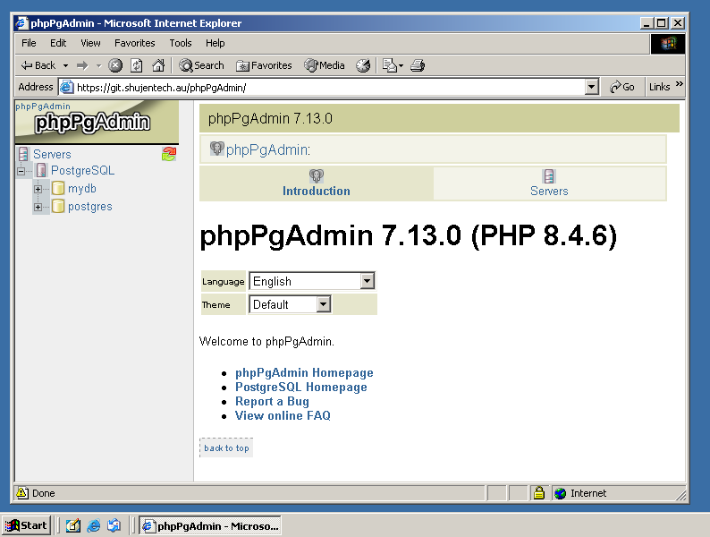
Task: Expand the mydb database node
Action: point(38,189)
